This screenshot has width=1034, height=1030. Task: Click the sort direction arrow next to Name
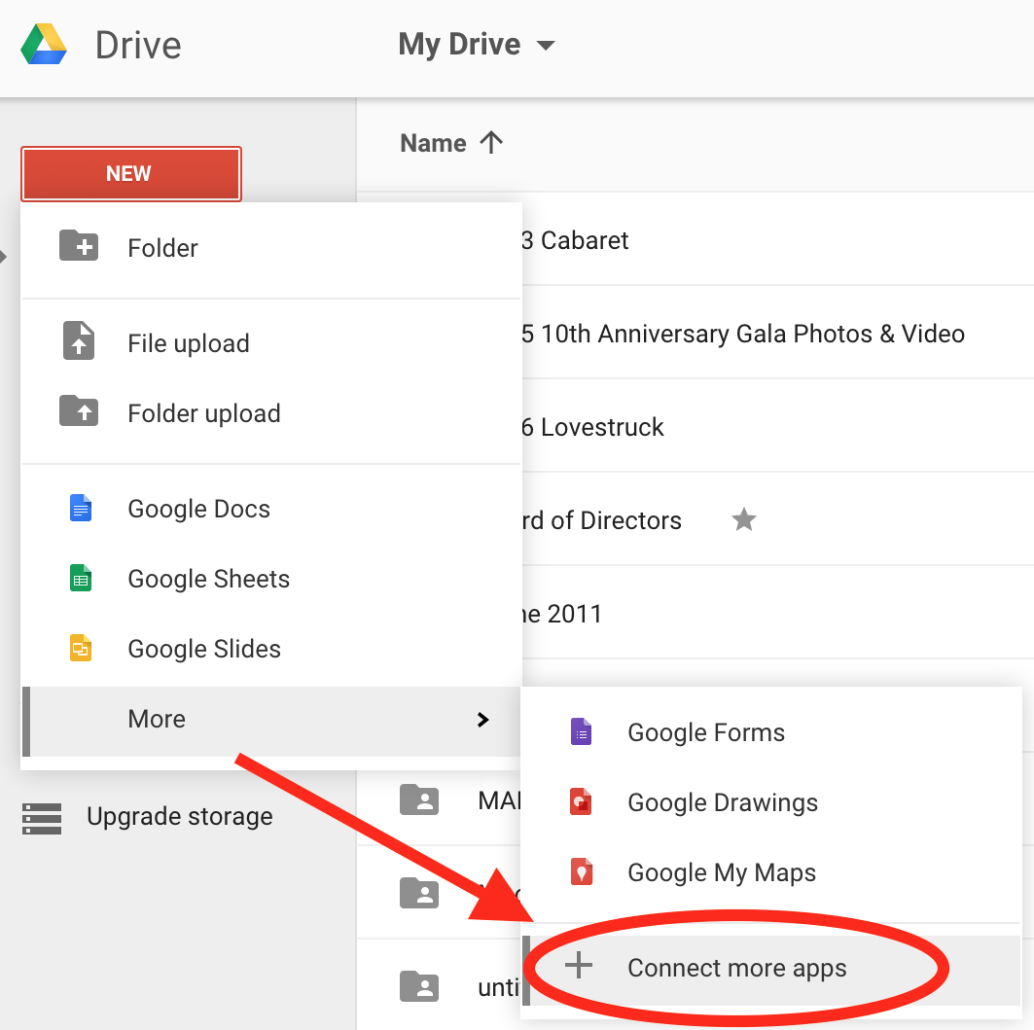(x=491, y=142)
